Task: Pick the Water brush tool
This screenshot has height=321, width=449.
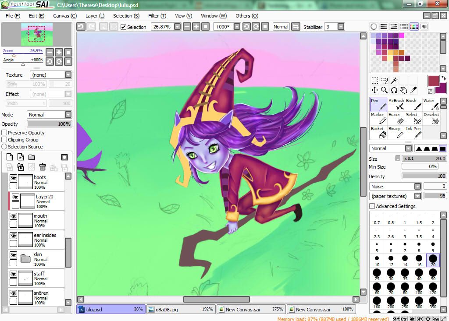Action: pyautogui.click(x=431, y=104)
